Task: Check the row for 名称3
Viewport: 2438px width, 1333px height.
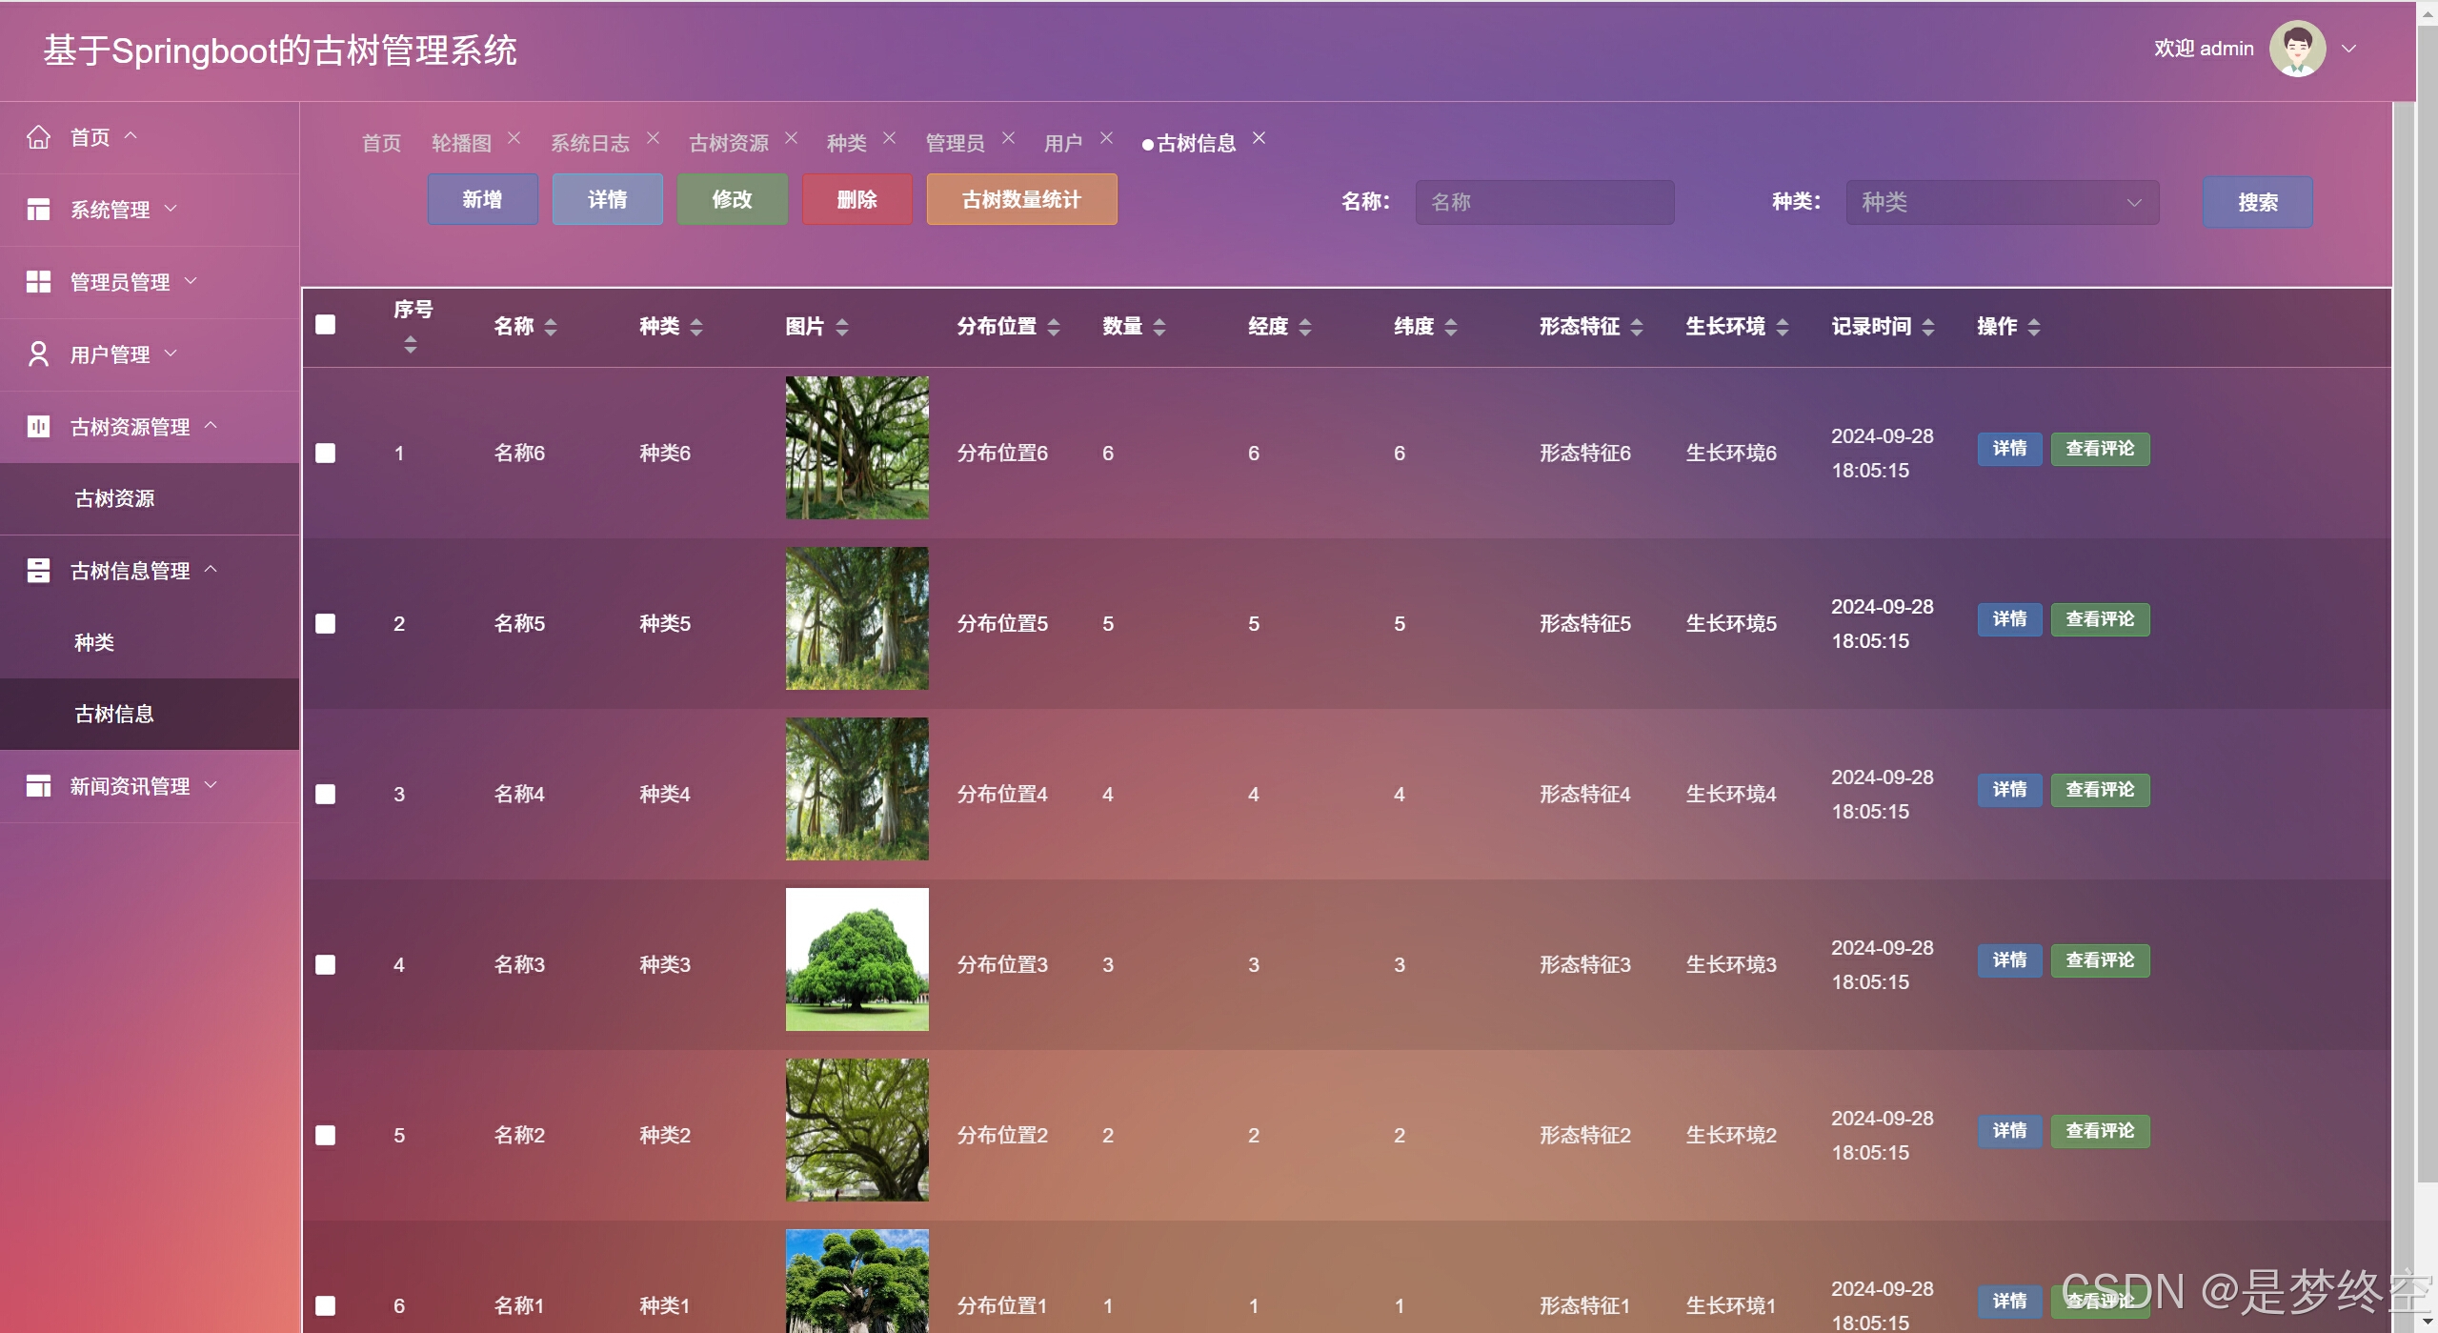Action: click(x=326, y=965)
